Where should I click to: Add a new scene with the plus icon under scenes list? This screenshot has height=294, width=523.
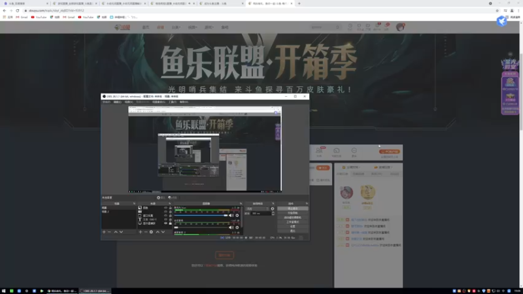(104, 232)
